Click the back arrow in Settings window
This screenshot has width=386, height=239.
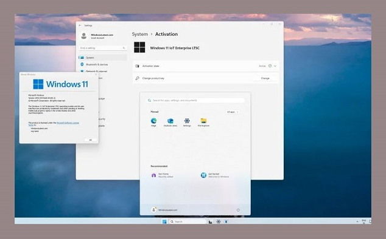click(80, 25)
